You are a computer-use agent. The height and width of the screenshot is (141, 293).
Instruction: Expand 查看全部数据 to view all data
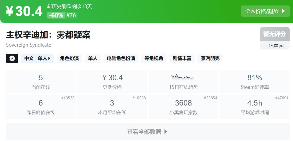[x=148, y=132]
